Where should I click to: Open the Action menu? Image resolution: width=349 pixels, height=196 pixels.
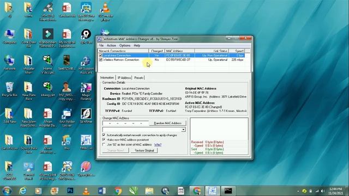click(111, 45)
